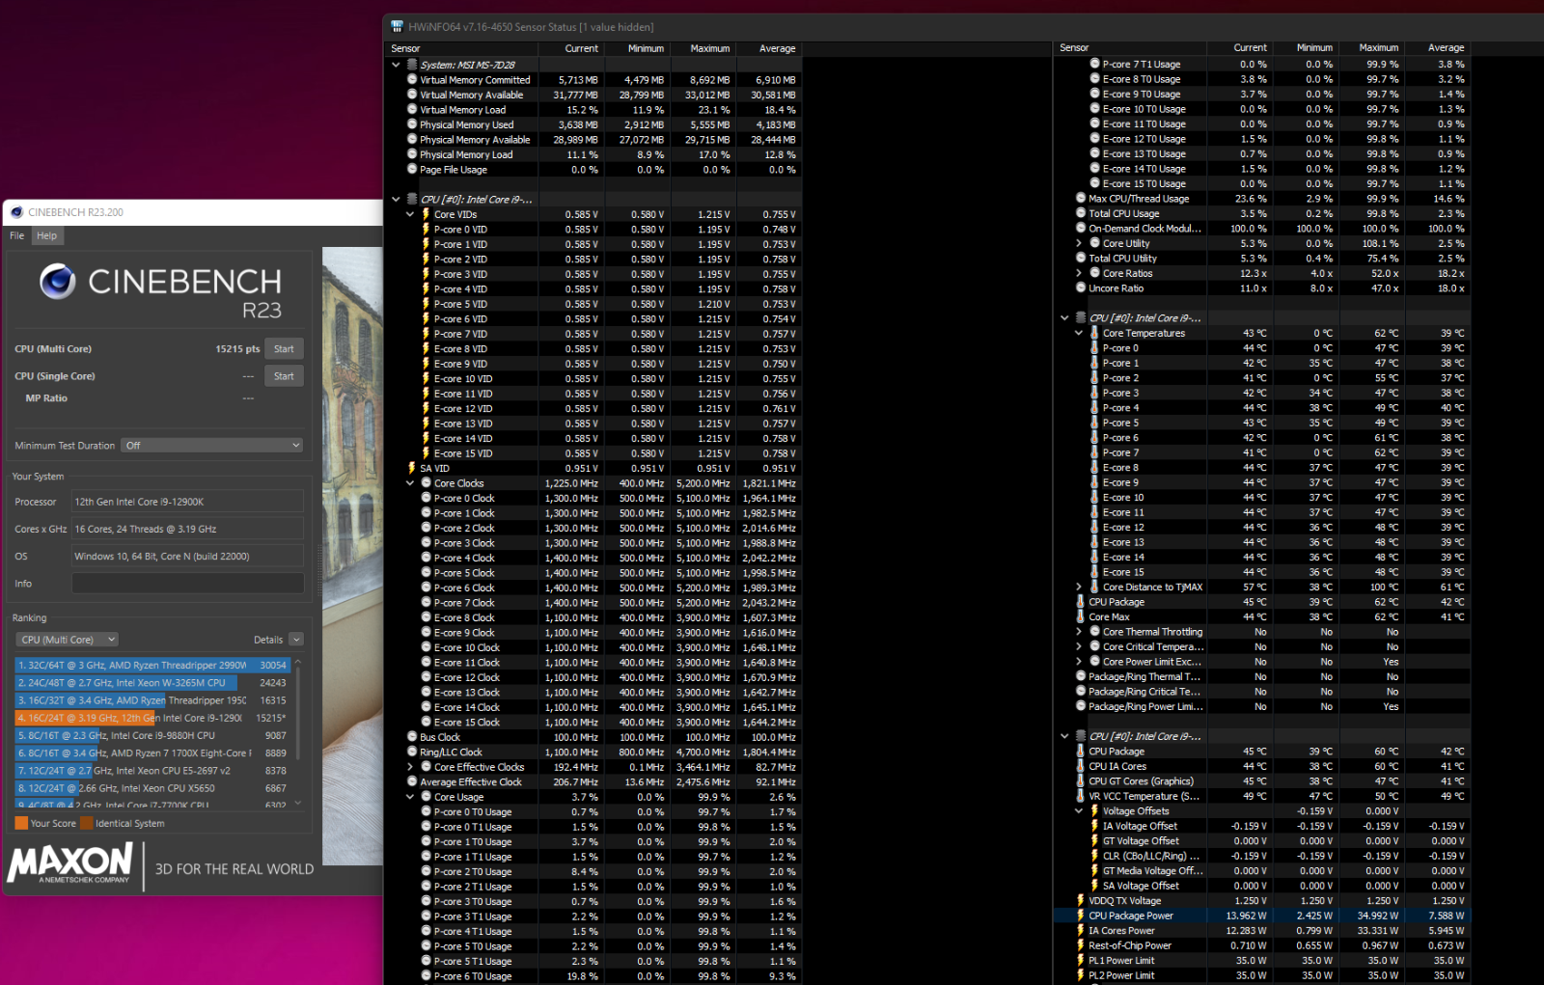
Task: Click the Max CPU/Thread Usage icon
Action: click(1081, 199)
